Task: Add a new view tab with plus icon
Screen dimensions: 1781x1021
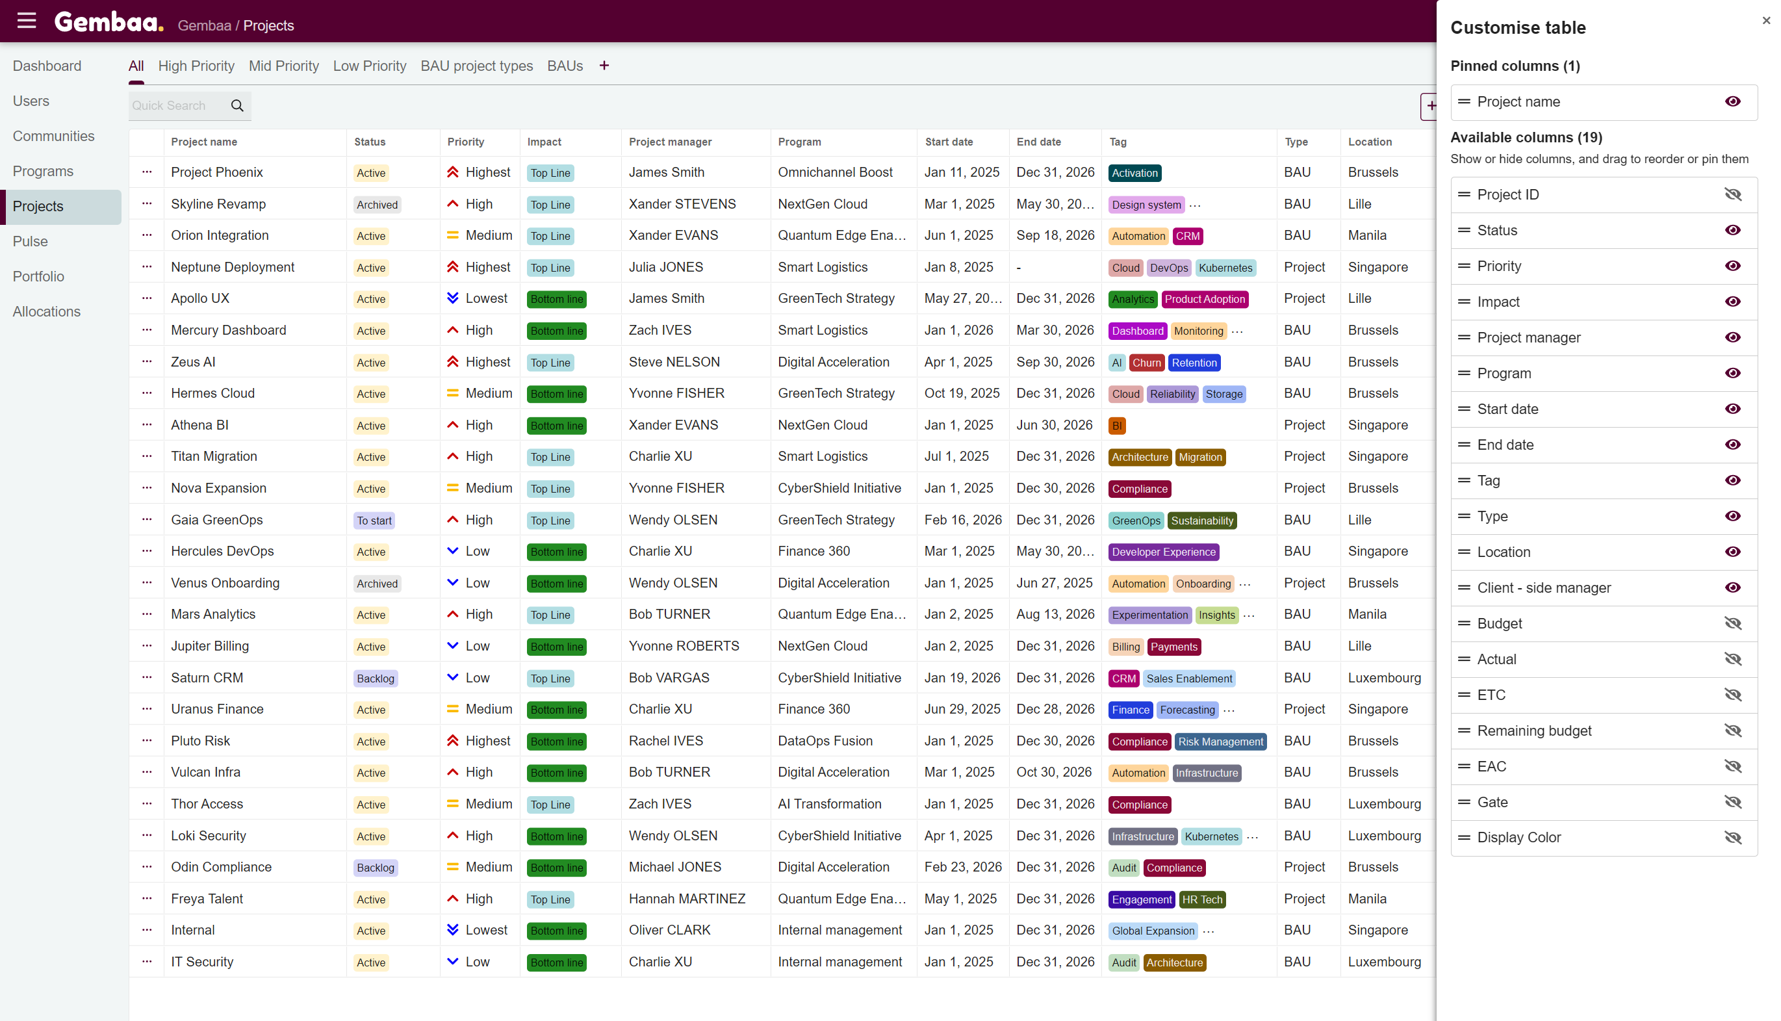Action: click(604, 66)
